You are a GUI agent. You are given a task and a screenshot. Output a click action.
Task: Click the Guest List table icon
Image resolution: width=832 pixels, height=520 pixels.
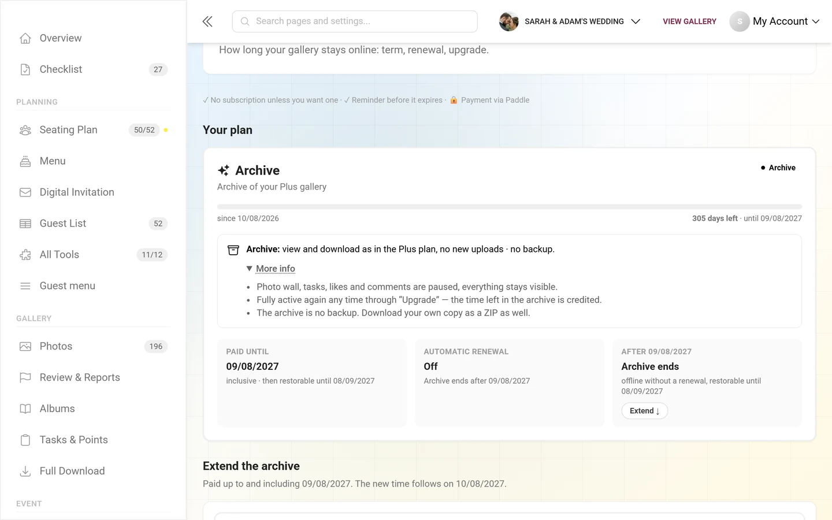pos(25,224)
